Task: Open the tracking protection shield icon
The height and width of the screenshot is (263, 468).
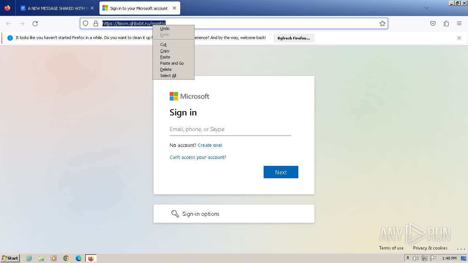Action: (86, 23)
